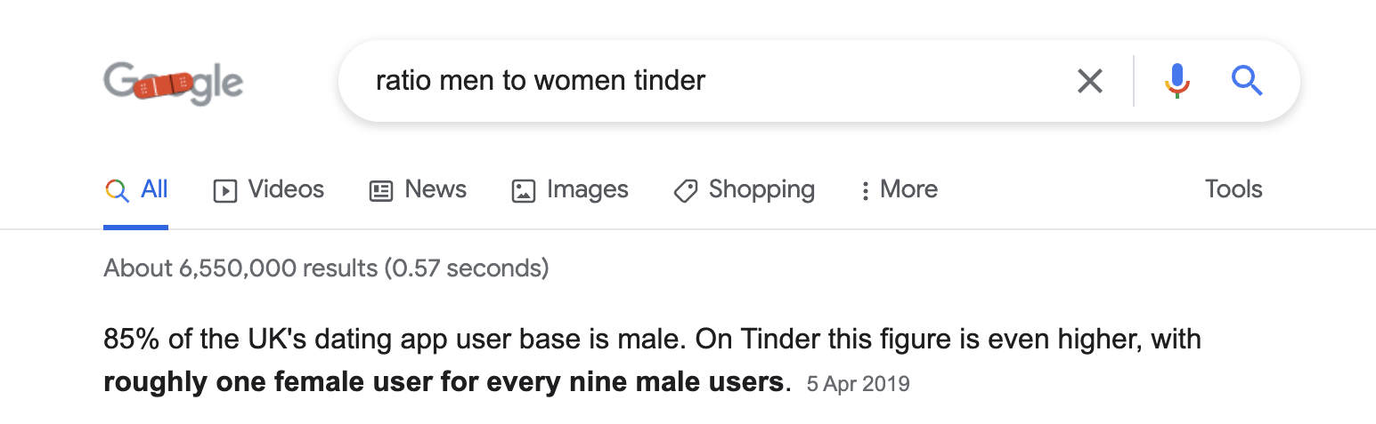Click the newspaper icon beside News
The width and height of the screenshot is (1376, 424).
pyautogui.click(x=381, y=190)
